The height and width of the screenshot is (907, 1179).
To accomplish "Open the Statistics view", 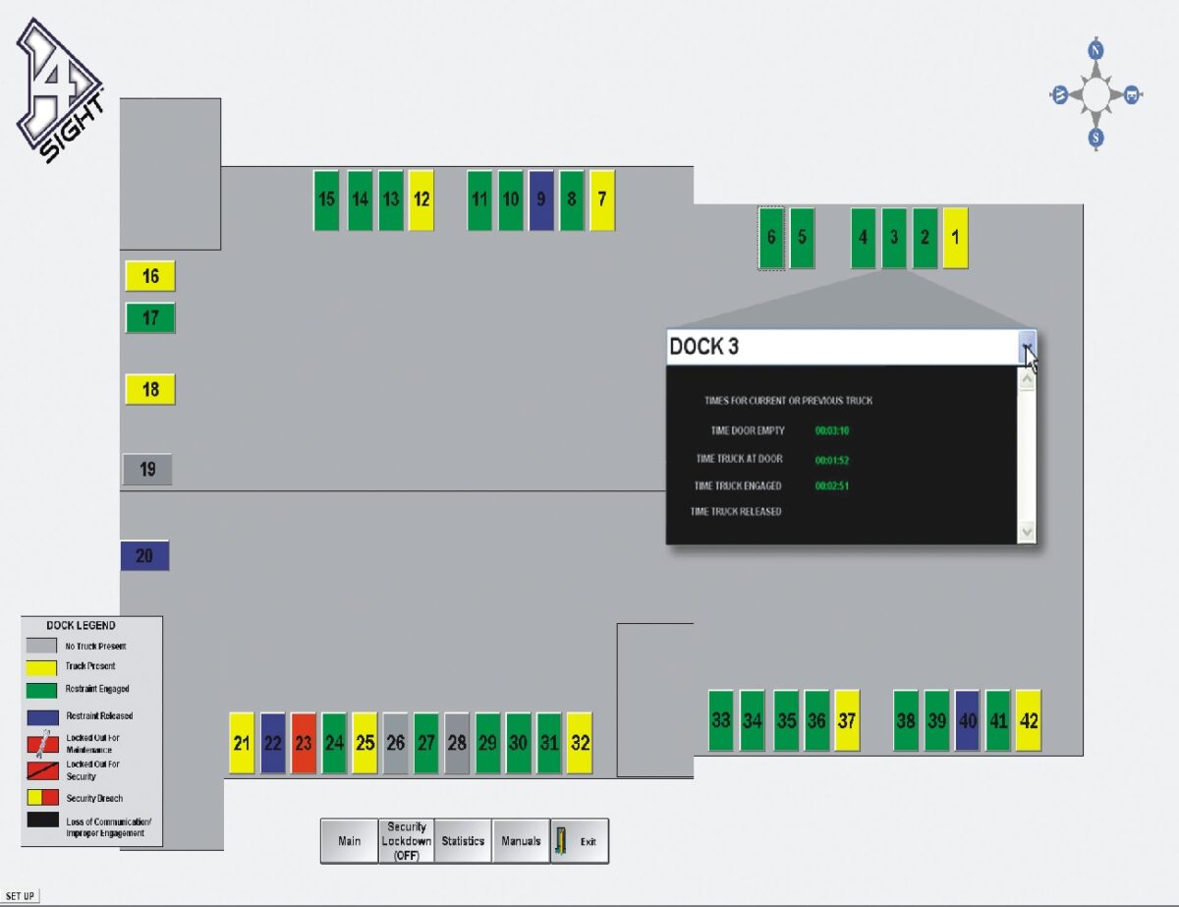I will point(463,841).
